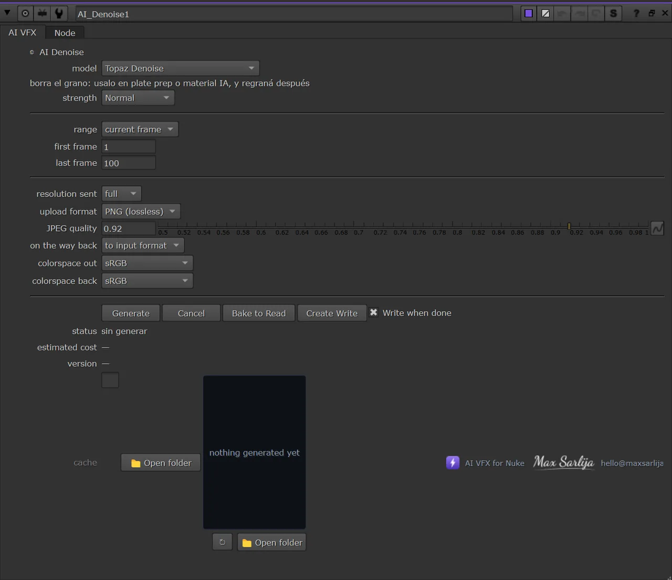This screenshot has height=580, width=672.
Task: Click the 'AI VFX for Nuke' text
Action: (x=495, y=463)
